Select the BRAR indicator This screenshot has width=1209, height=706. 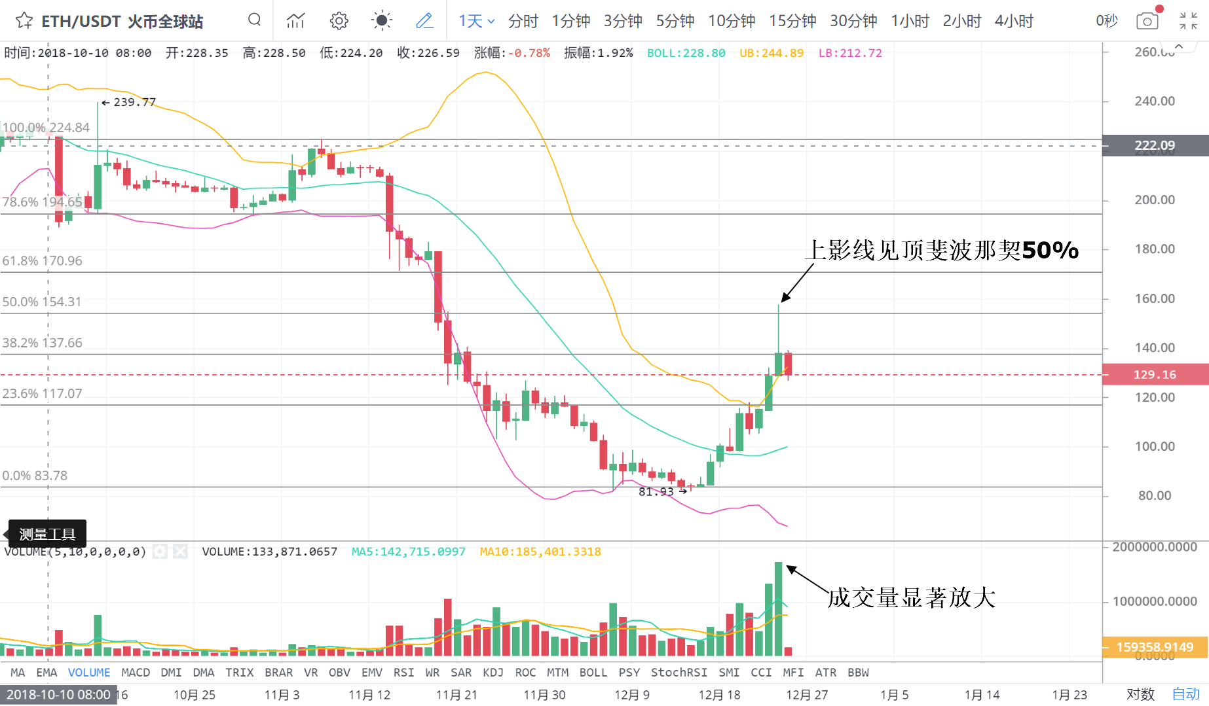coord(279,672)
